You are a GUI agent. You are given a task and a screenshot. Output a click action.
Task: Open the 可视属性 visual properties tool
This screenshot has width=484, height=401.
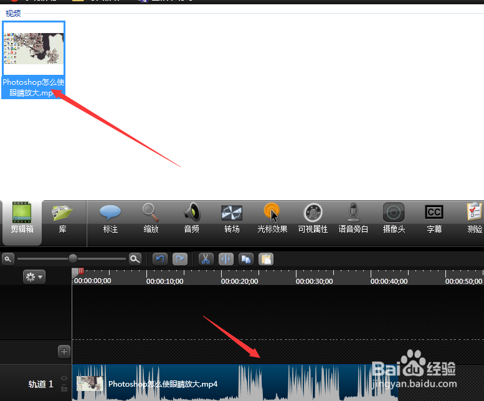coord(313,218)
